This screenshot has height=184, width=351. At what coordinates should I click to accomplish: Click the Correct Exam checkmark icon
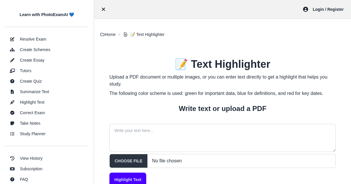click(12, 113)
